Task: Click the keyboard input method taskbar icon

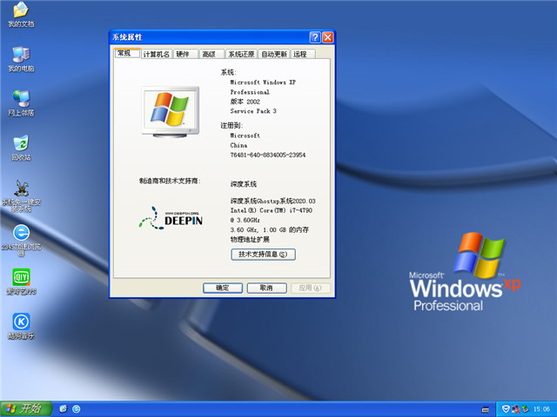Action: click(486, 409)
